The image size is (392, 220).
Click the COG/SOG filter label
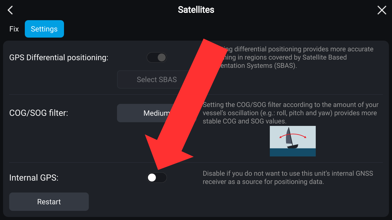pos(39,113)
